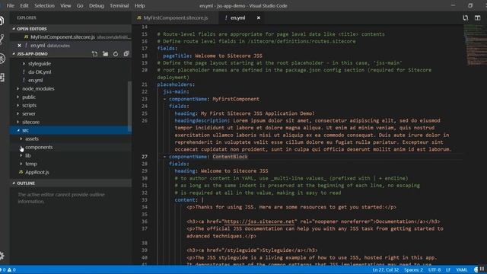Image resolution: width=487 pixels, height=274 pixels.
Task: Open AppRoot.js file
Action: 37,172
